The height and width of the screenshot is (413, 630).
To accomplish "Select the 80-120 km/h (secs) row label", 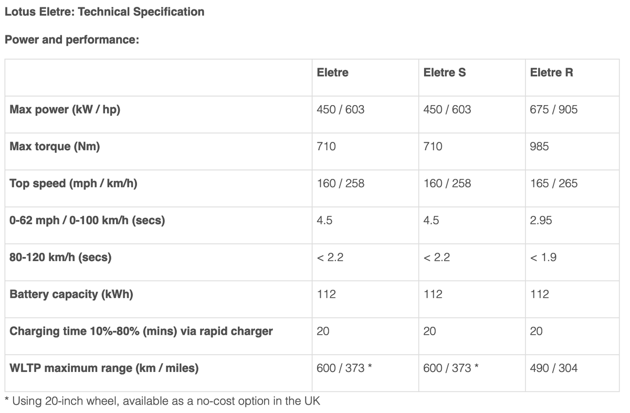I will (x=60, y=257).
